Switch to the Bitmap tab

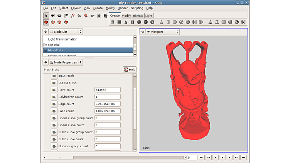pos(138,16)
